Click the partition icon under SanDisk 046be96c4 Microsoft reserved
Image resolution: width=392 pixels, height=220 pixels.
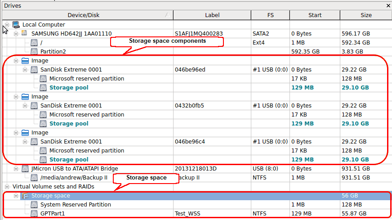43,151
